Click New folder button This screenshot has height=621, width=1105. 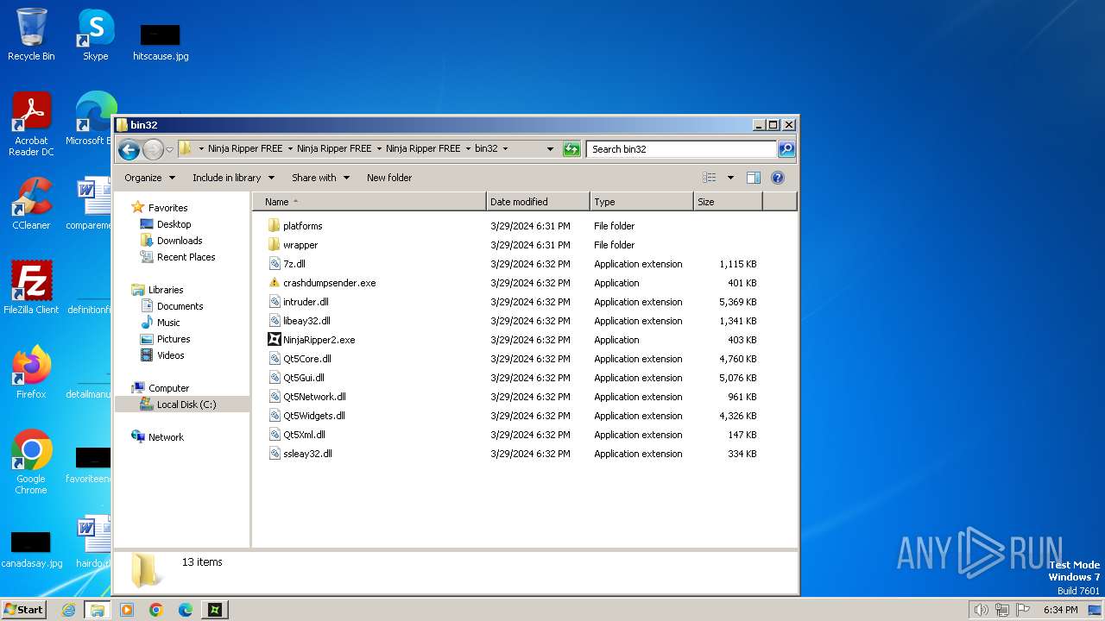point(389,178)
